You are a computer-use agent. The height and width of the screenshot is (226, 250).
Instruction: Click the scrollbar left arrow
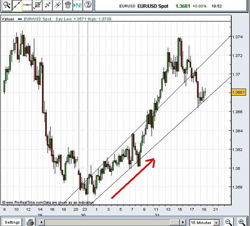pos(42,222)
